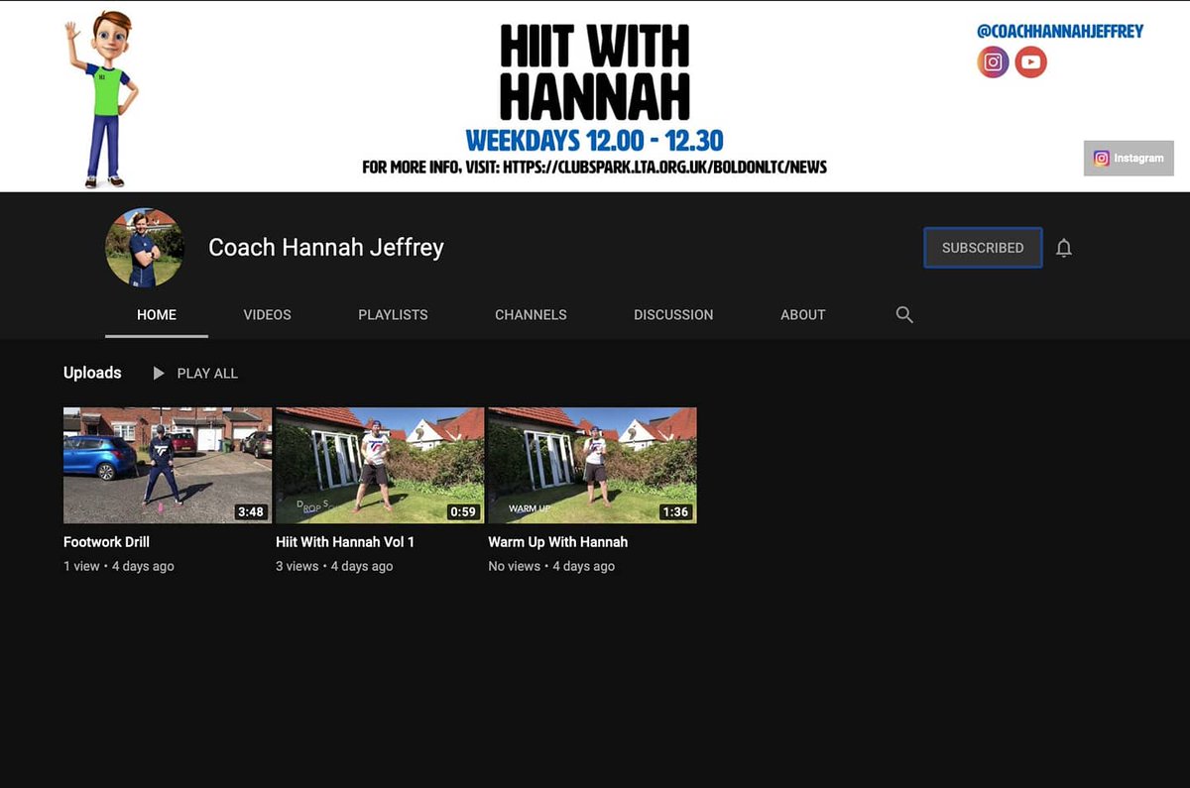Click the YouTube icon in banner

pos(1031,62)
